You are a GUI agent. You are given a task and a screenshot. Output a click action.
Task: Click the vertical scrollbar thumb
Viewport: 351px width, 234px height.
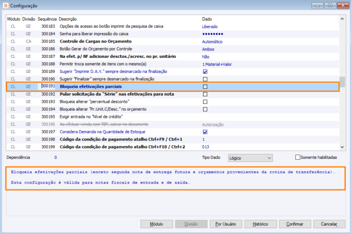[342, 82]
